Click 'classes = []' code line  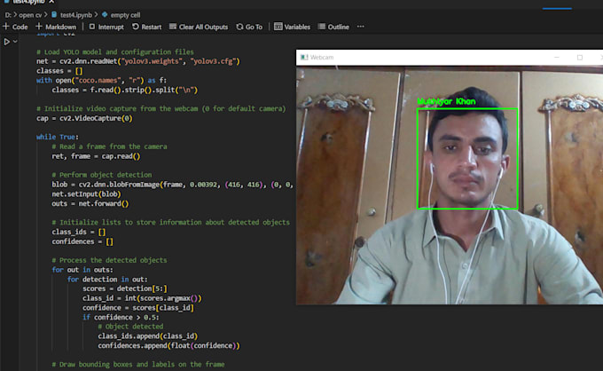pos(59,71)
